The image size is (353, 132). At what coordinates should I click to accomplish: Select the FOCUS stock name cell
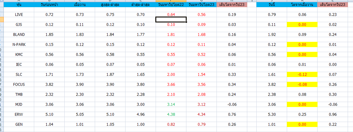[19, 85]
